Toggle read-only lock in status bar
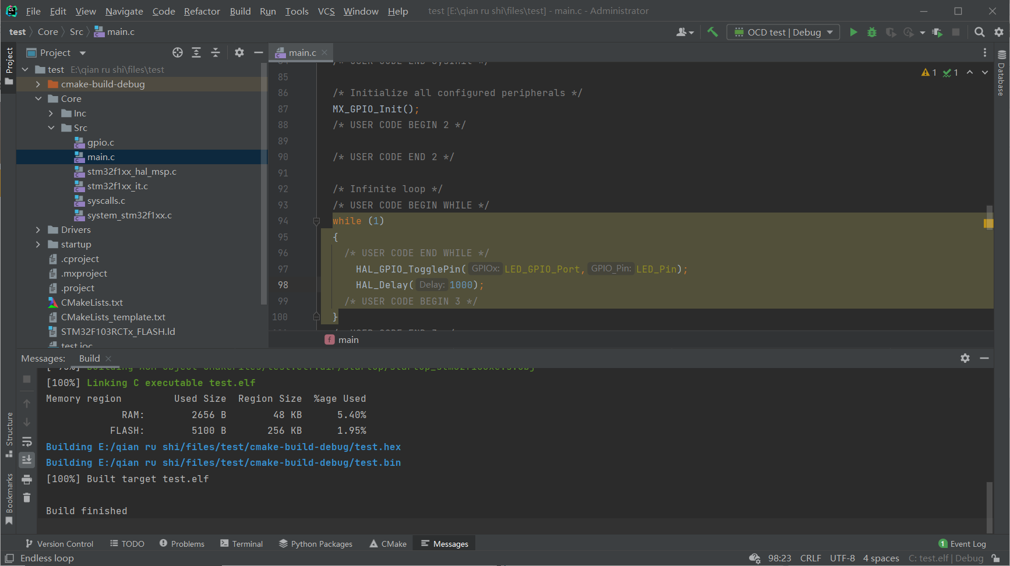Image resolution: width=1010 pixels, height=566 pixels. click(x=996, y=558)
